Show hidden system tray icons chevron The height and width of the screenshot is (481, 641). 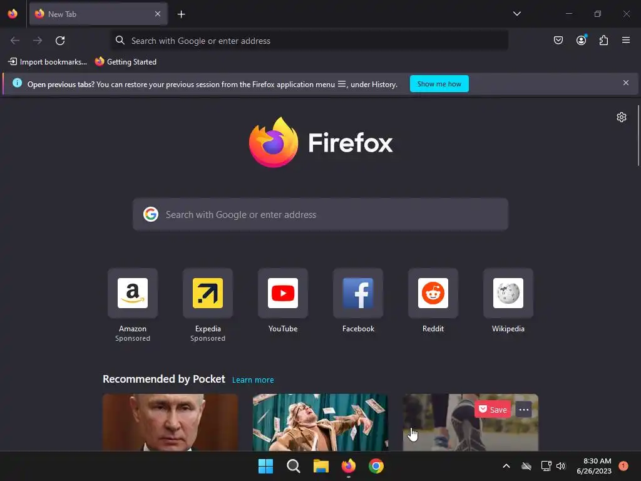(x=506, y=466)
